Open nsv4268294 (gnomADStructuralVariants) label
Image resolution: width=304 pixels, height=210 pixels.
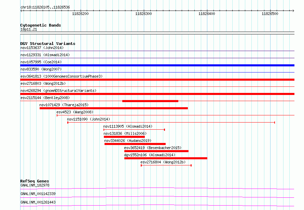58,91
